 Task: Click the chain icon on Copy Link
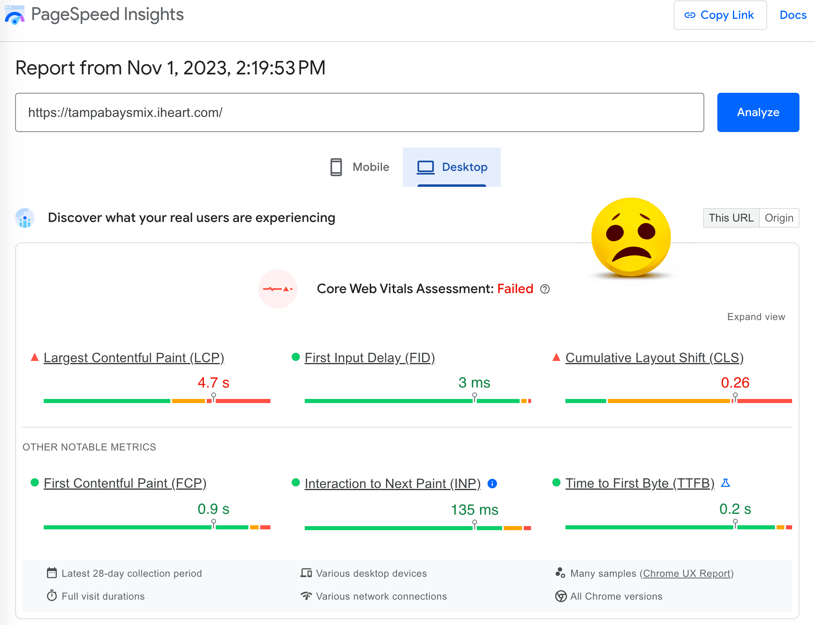690,15
